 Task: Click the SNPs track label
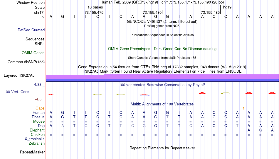pos(40,44)
